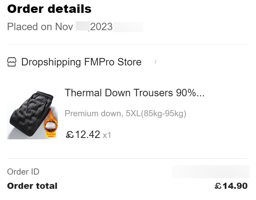
Task: Click the blurred day number after Nov
Action: pos(83,26)
